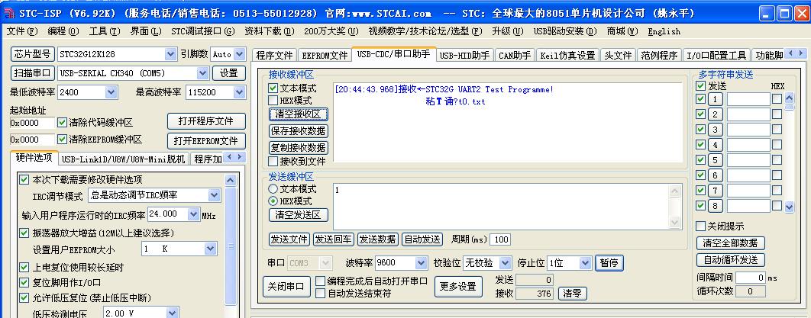Open IRC frequency 24.000 dropdown
This screenshot has height=318, width=811.
(193, 214)
